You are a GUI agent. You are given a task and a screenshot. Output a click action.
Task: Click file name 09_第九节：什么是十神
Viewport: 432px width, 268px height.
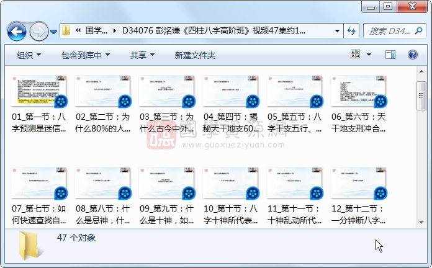click(167, 214)
